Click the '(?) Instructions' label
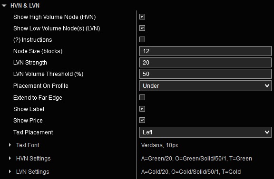This screenshot has height=179, width=274. click(32, 40)
